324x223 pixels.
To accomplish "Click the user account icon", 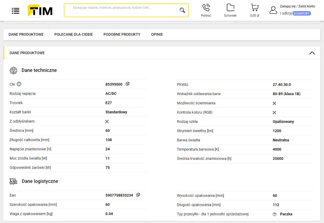I will (x=273, y=10).
